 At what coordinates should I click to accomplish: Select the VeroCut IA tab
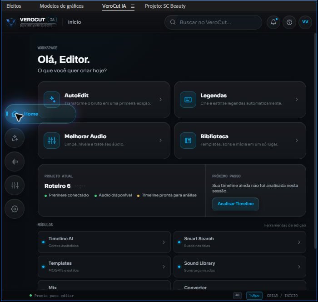tap(114, 6)
